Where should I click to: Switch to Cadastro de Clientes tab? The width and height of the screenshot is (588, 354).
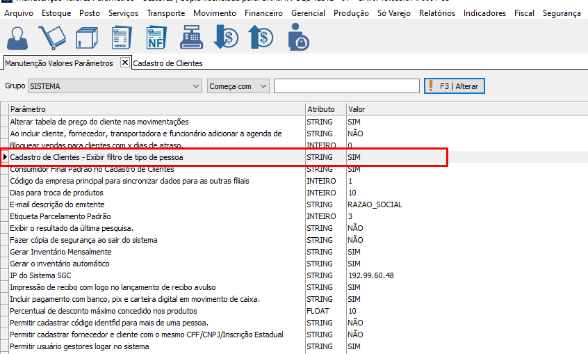[x=168, y=63]
